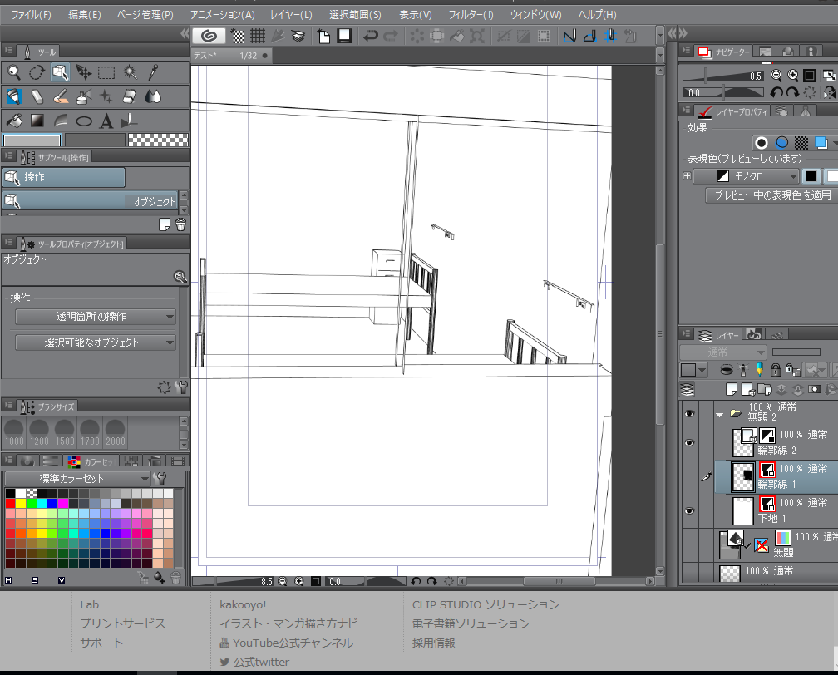Select the Eraser tool

pyautogui.click(x=129, y=96)
